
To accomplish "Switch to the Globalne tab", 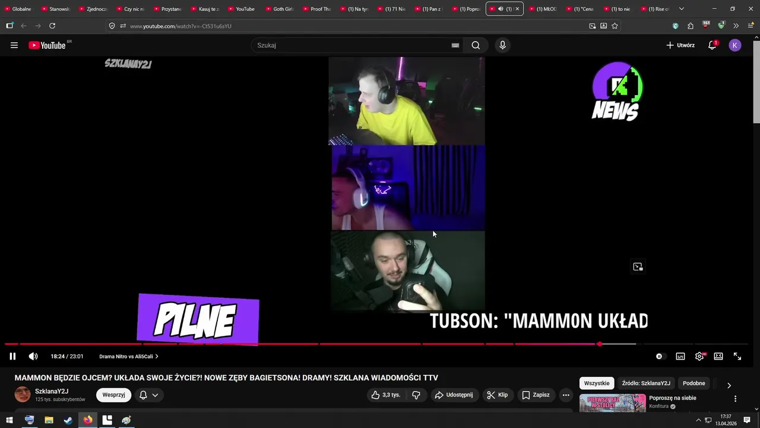I will (x=18, y=9).
